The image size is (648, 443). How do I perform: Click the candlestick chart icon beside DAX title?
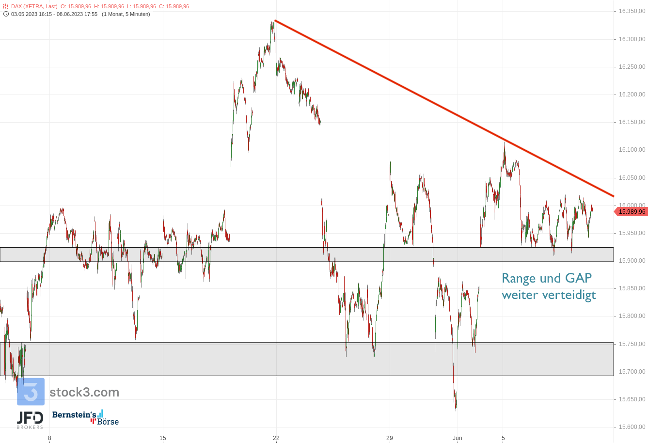(x=6, y=6)
